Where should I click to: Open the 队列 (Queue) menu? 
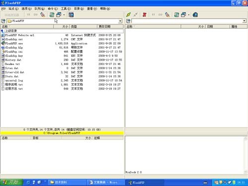click(40, 8)
